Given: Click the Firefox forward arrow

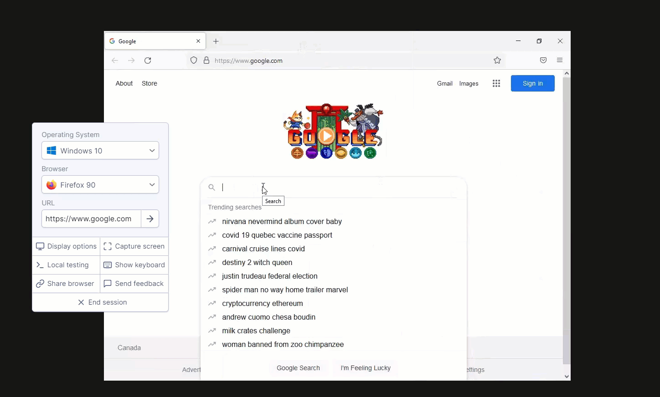Looking at the screenshot, I should (131, 61).
